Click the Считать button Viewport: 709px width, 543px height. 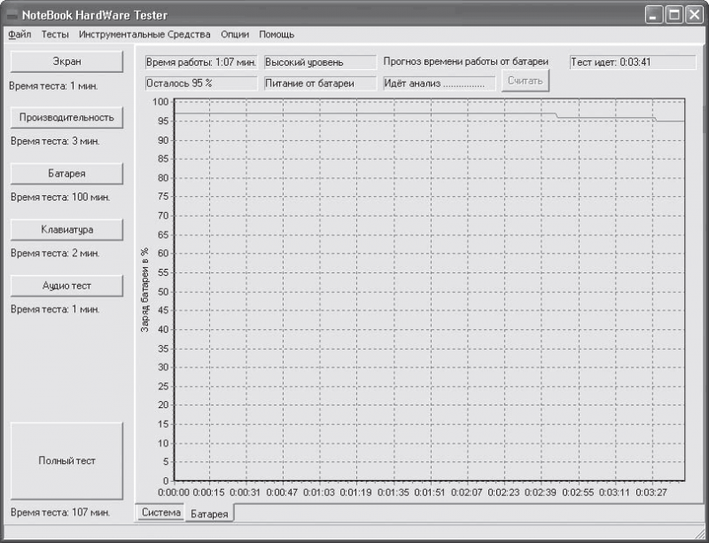click(525, 81)
